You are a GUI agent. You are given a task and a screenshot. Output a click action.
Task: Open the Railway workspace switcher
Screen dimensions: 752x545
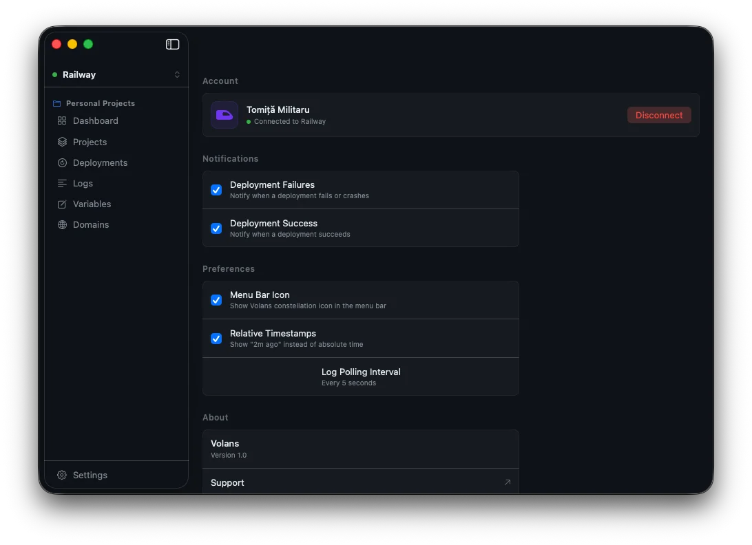[x=176, y=74]
